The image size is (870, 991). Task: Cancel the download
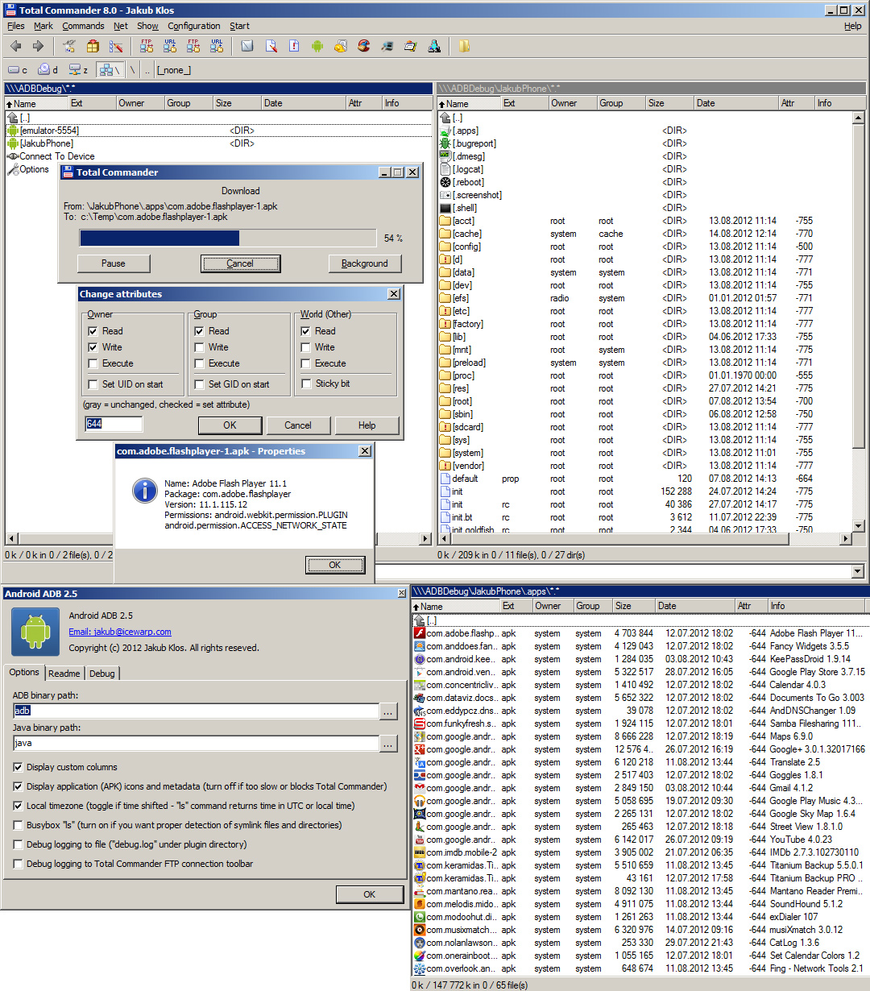pyautogui.click(x=240, y=263)
